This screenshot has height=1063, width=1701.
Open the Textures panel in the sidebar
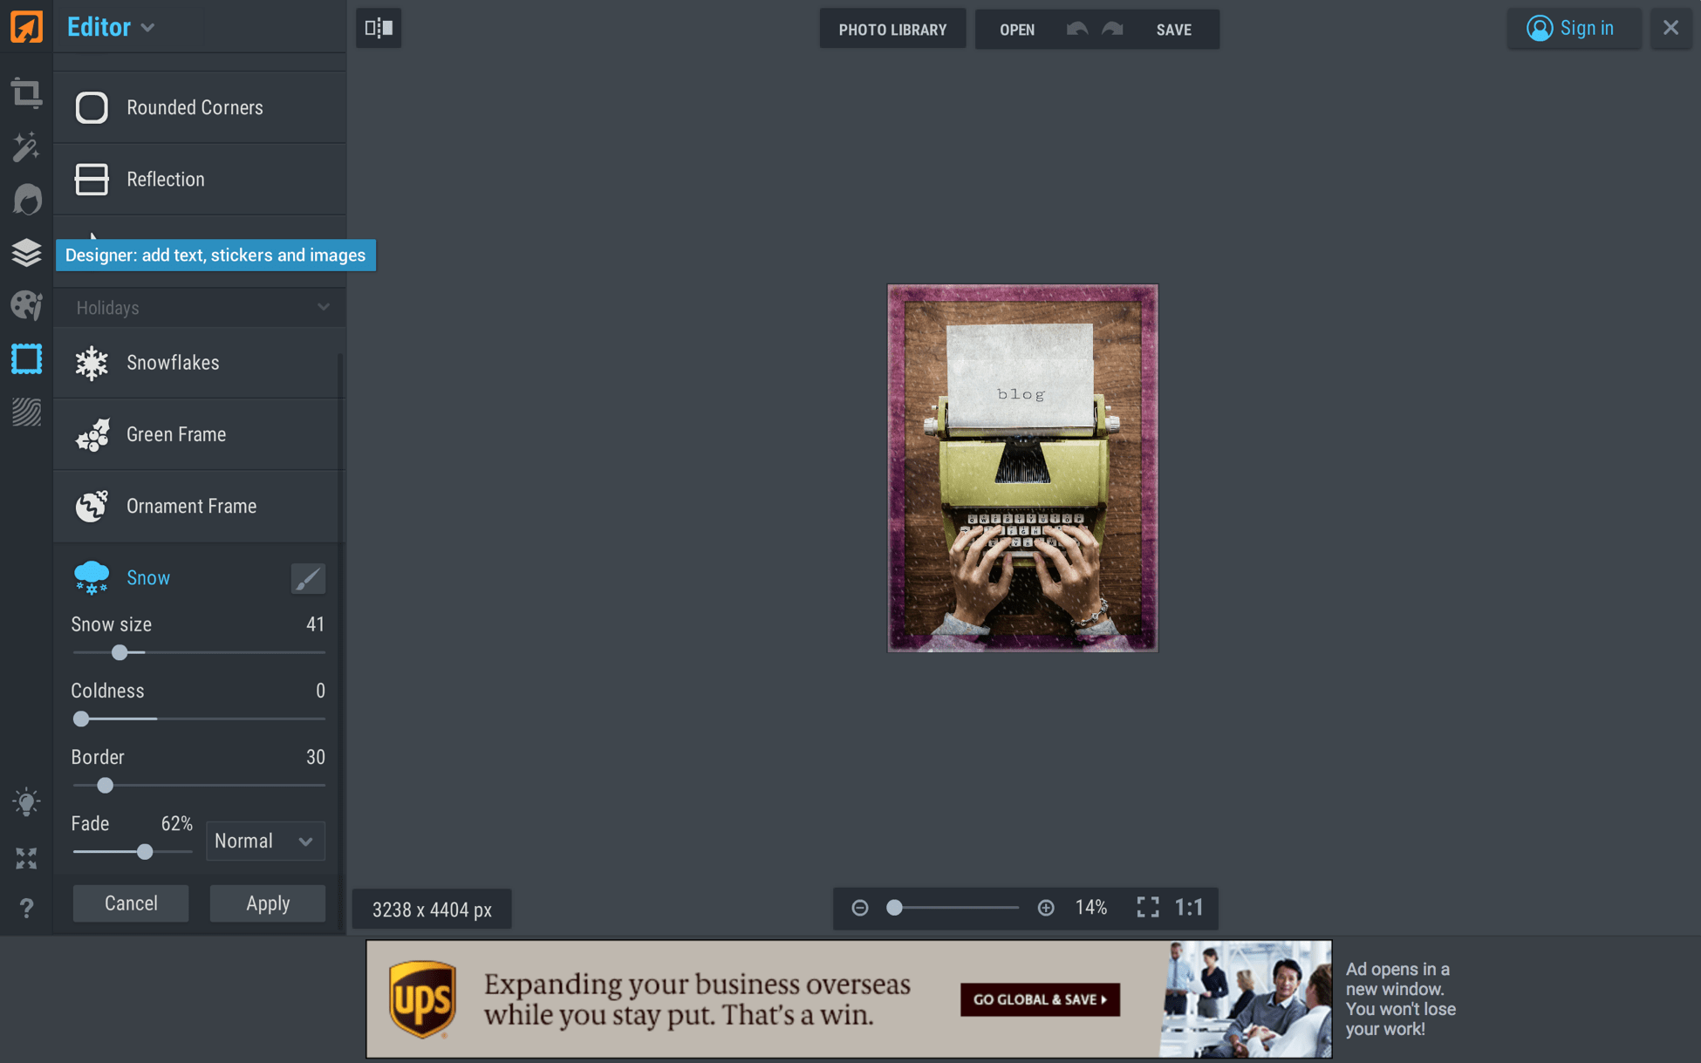(x=26, y=412)
